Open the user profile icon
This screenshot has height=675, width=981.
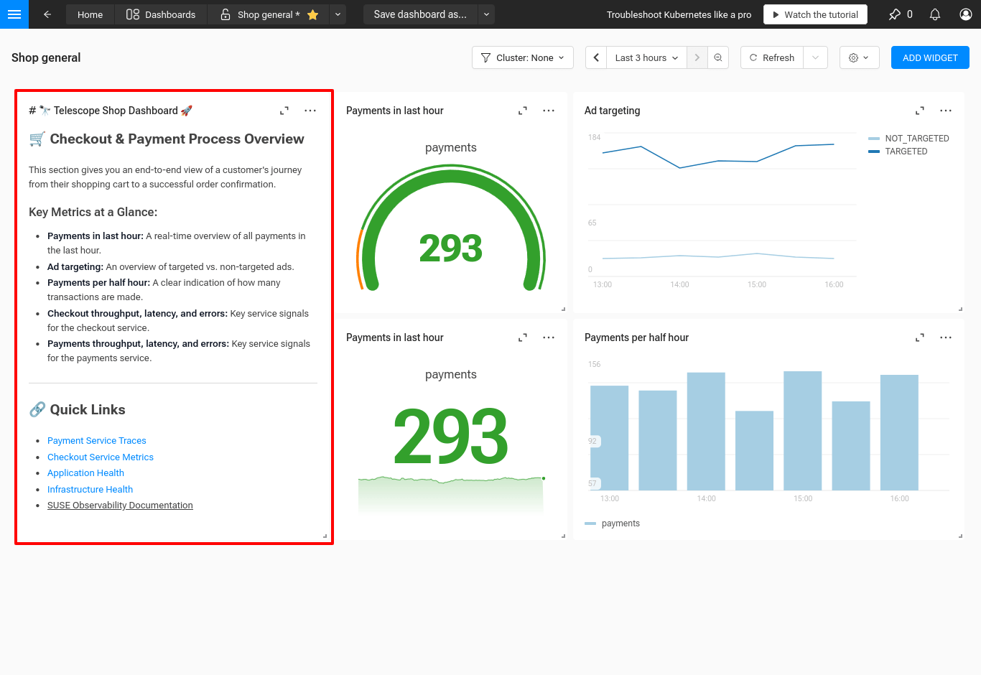tap(966, 14)
